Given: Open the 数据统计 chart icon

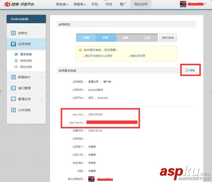Looking at the screenshot, I should click(13, 77).
